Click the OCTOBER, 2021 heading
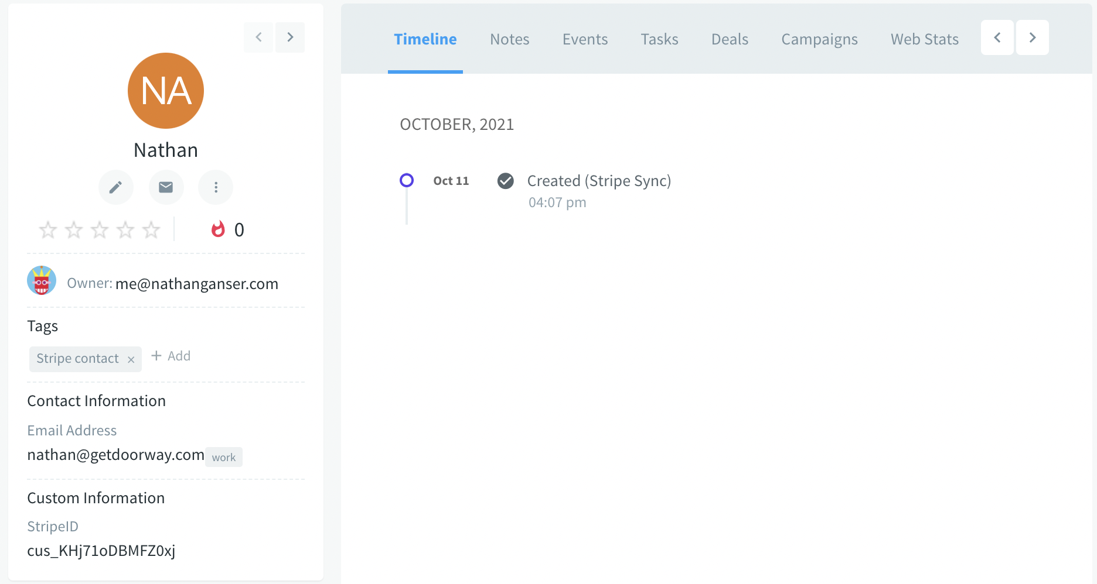1097x584 pixels. coord(457,125)
